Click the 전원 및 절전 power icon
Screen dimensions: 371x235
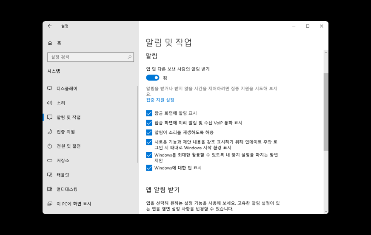coord(50,146)
